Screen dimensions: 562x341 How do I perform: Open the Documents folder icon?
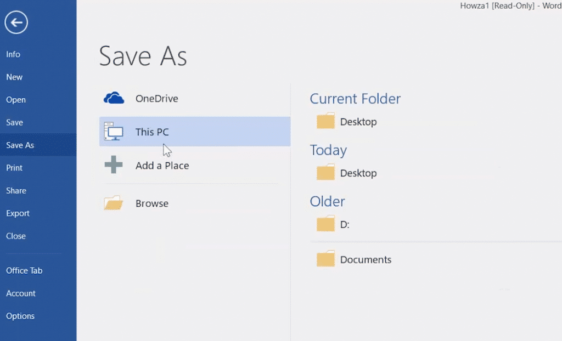[x=325, y=259]
